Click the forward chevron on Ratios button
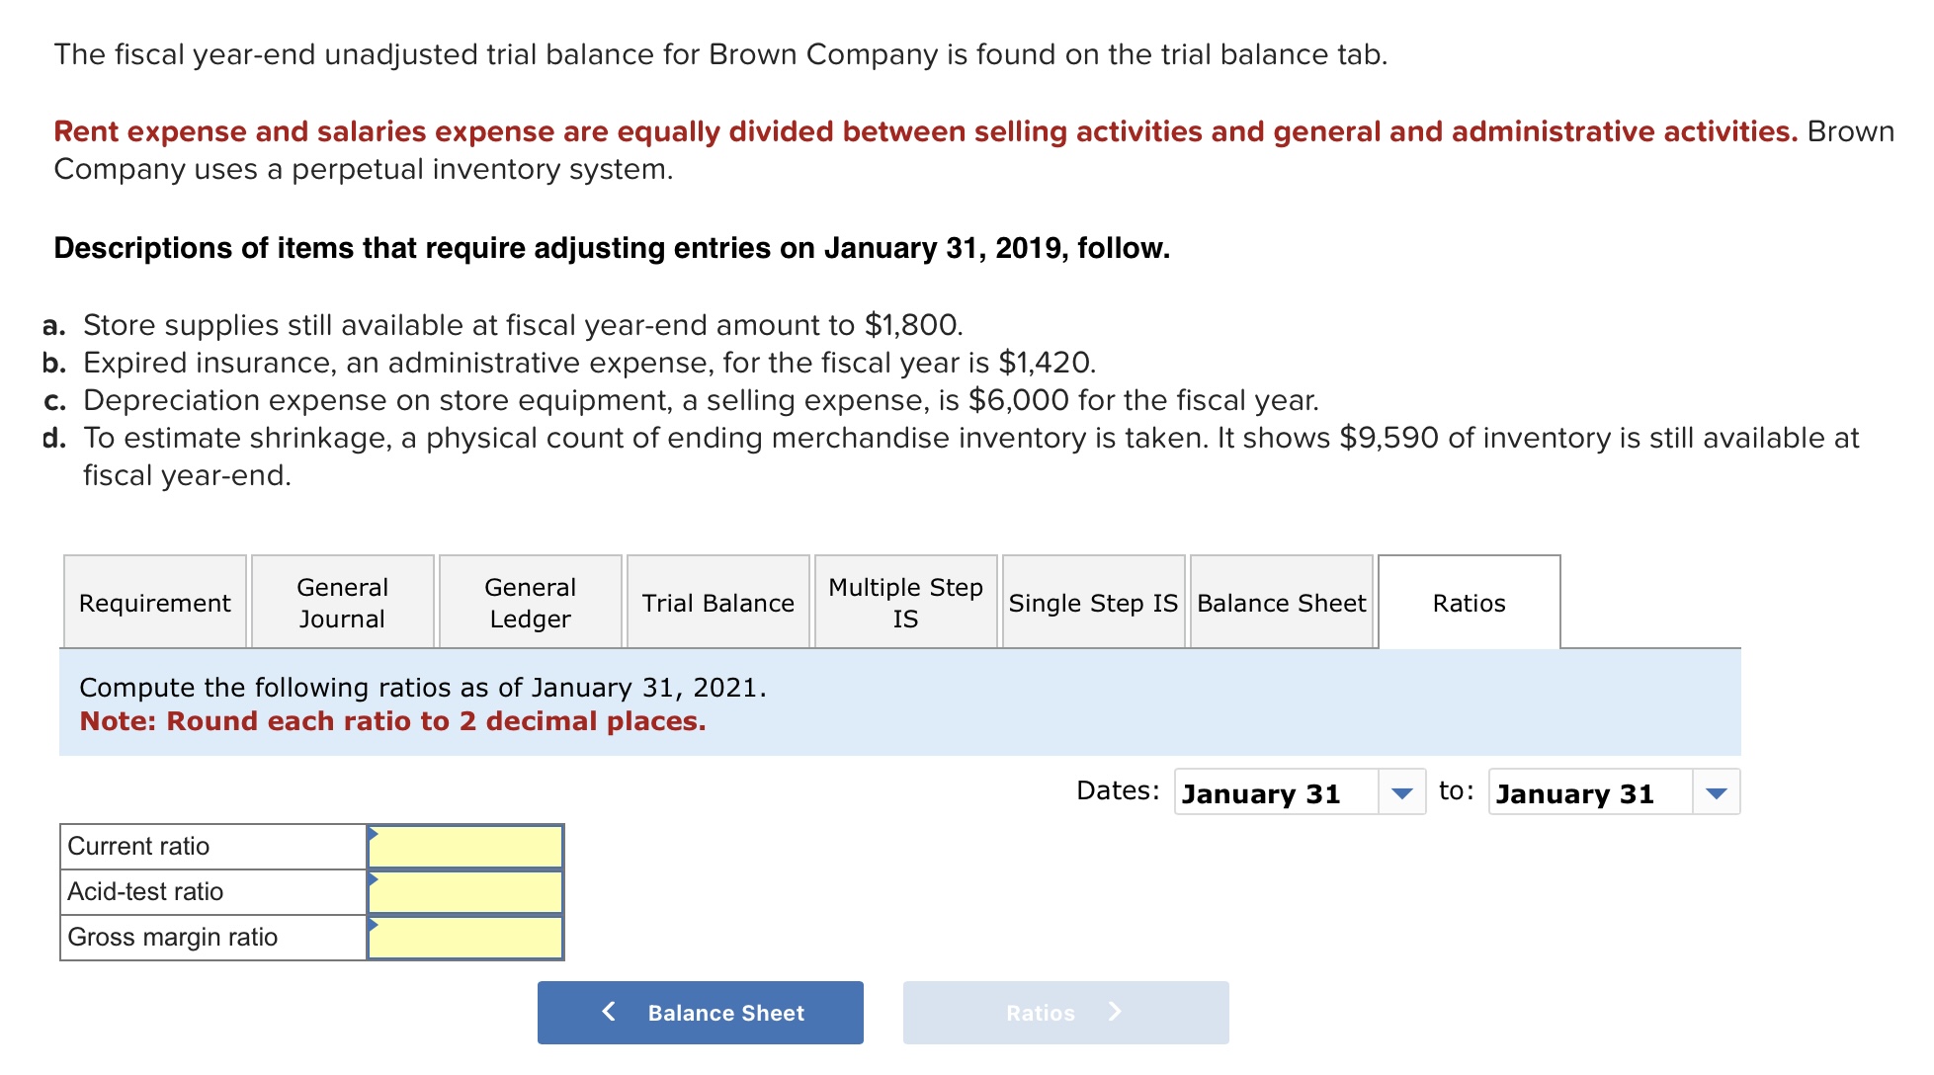This screenshot has width=1934, height=1075. [x=1115, y=1012]
